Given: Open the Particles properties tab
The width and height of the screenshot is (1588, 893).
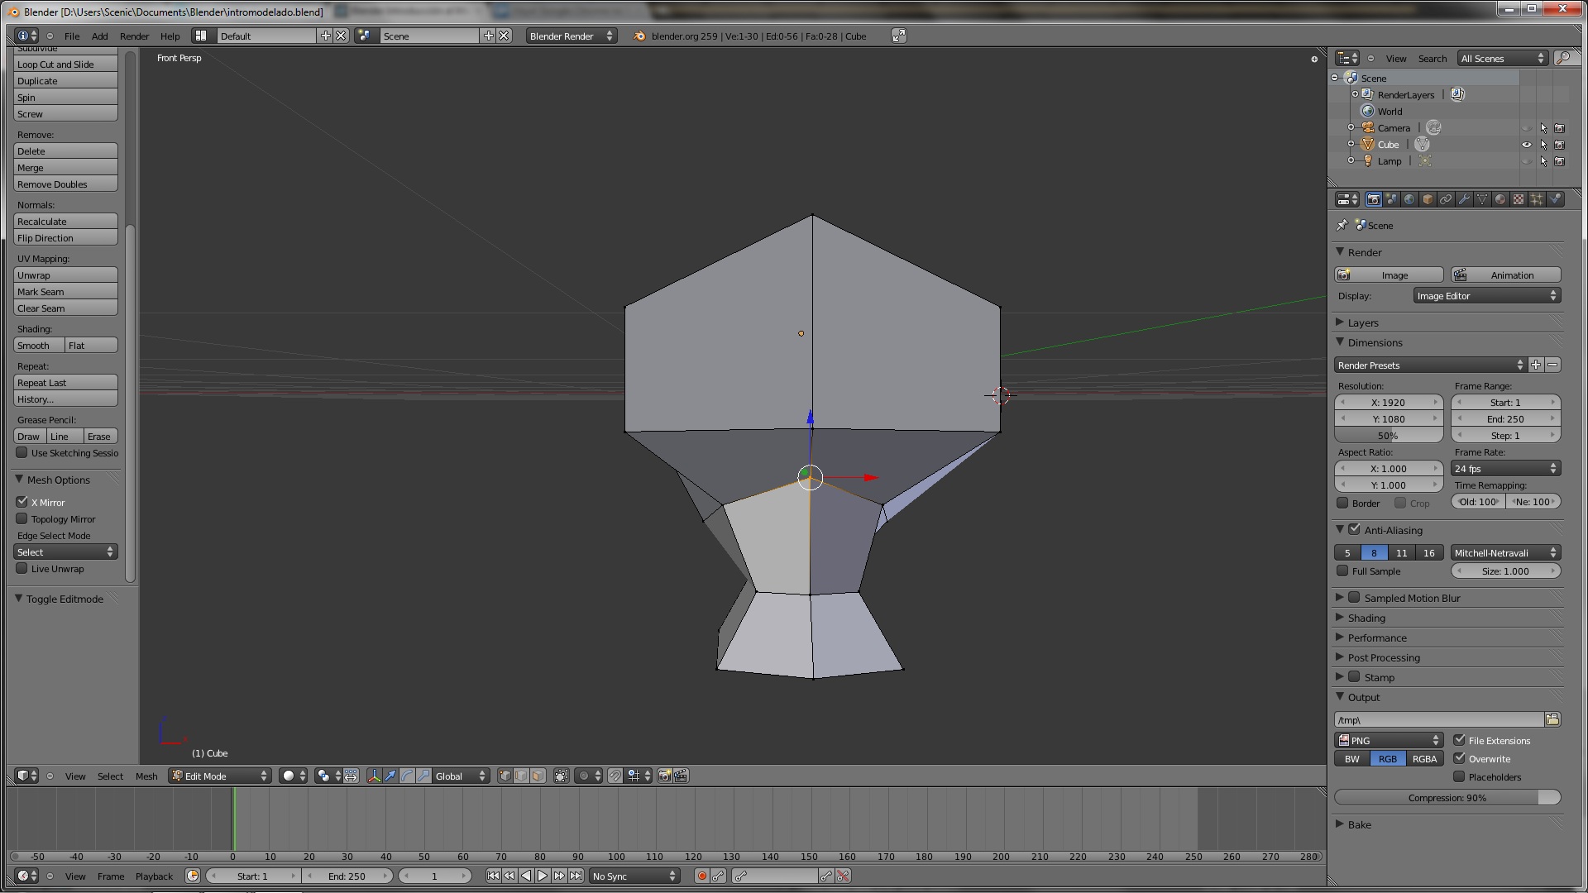Looking at the screenshot, I should (1537, 199).
